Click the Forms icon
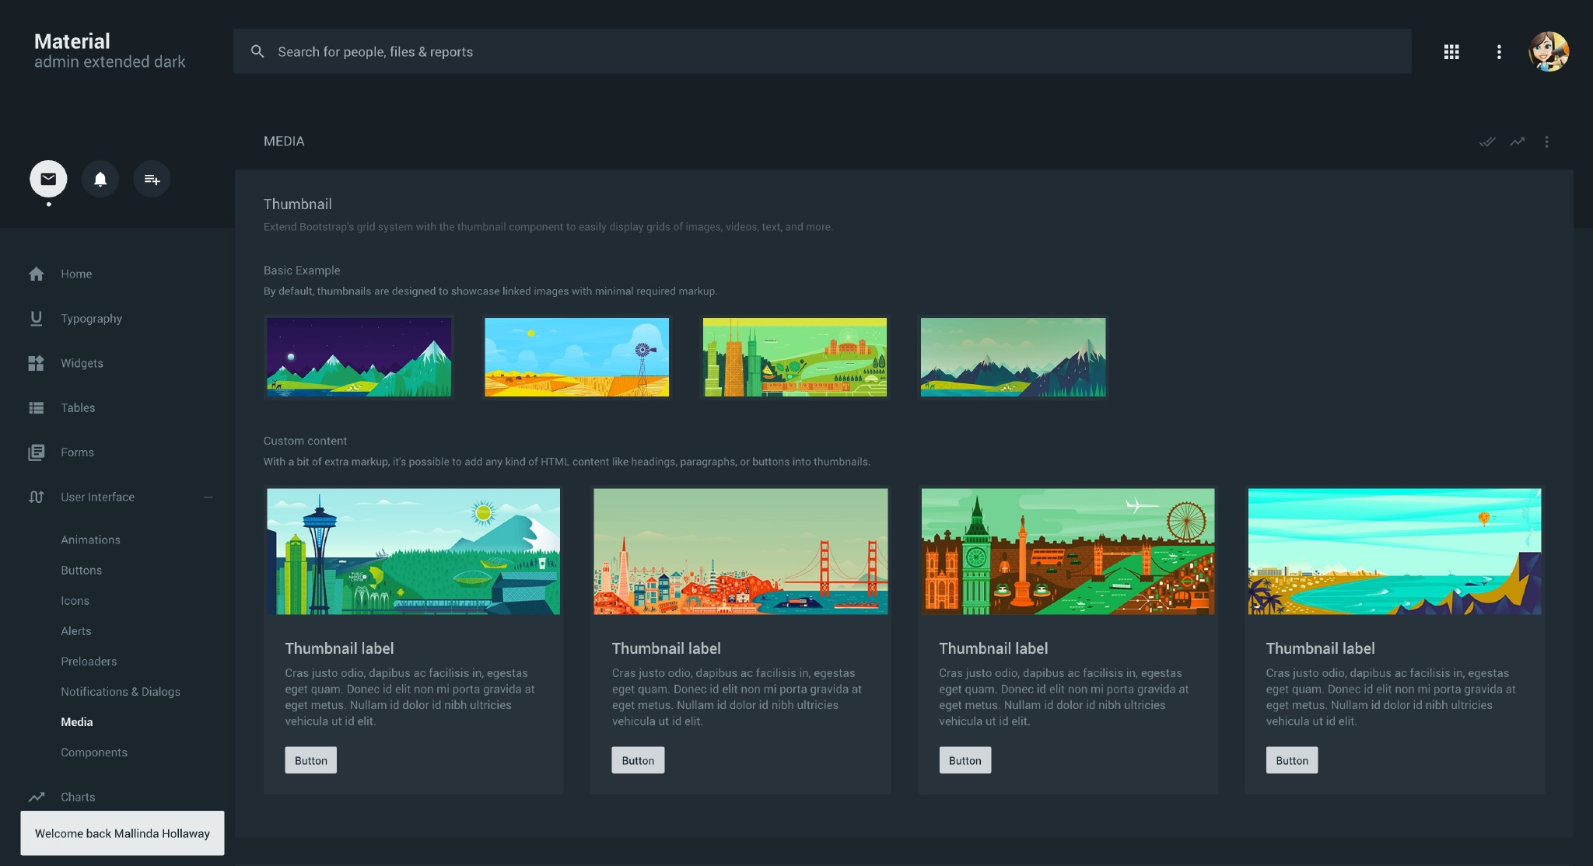The image size is (1593, 866). tap(36, 452)
